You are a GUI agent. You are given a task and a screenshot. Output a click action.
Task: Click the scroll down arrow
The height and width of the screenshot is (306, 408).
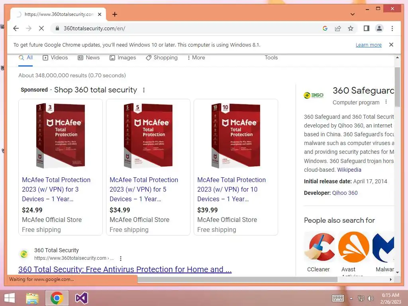pyautogui.click(x=397, y=273)
